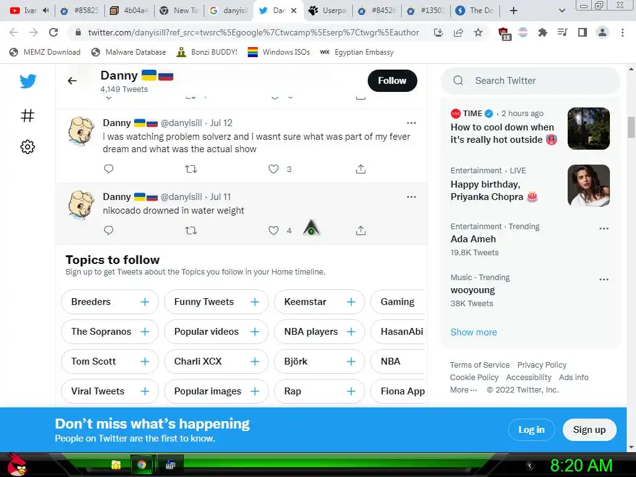Open a new tab with plus button
Screen dimensions: 636x477
tap(514, 11)
